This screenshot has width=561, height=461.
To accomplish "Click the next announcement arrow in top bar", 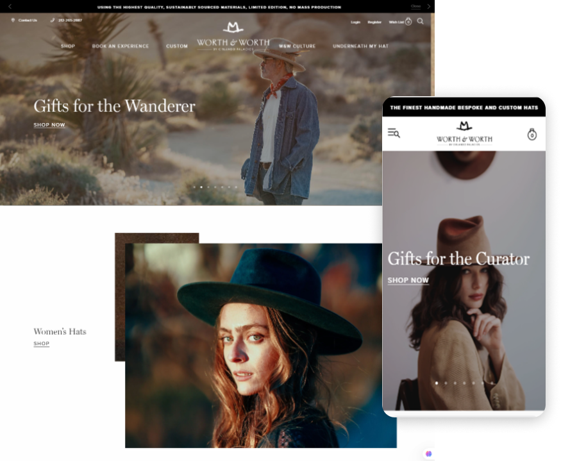I will 428,6.
